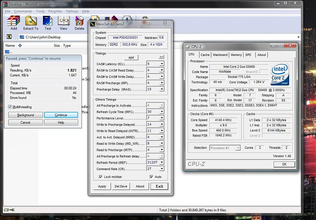Open the Options menu in WinRAR
This screenshot has width=316, height=220.
[72, 11]
